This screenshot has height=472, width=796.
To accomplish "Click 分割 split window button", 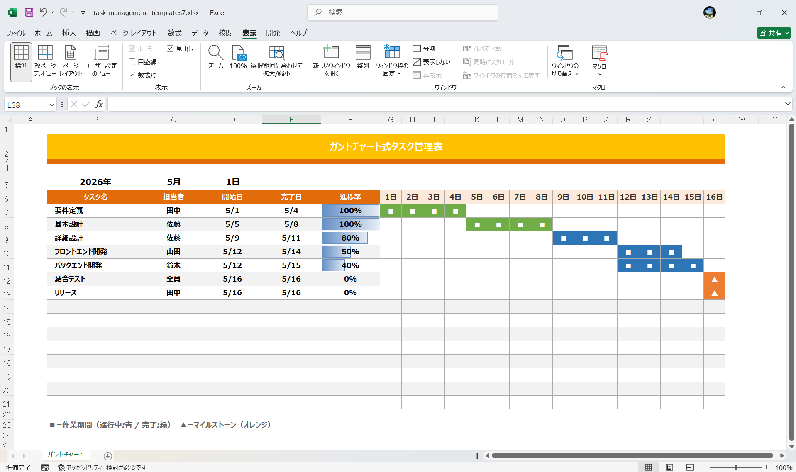I will point(424,49).
